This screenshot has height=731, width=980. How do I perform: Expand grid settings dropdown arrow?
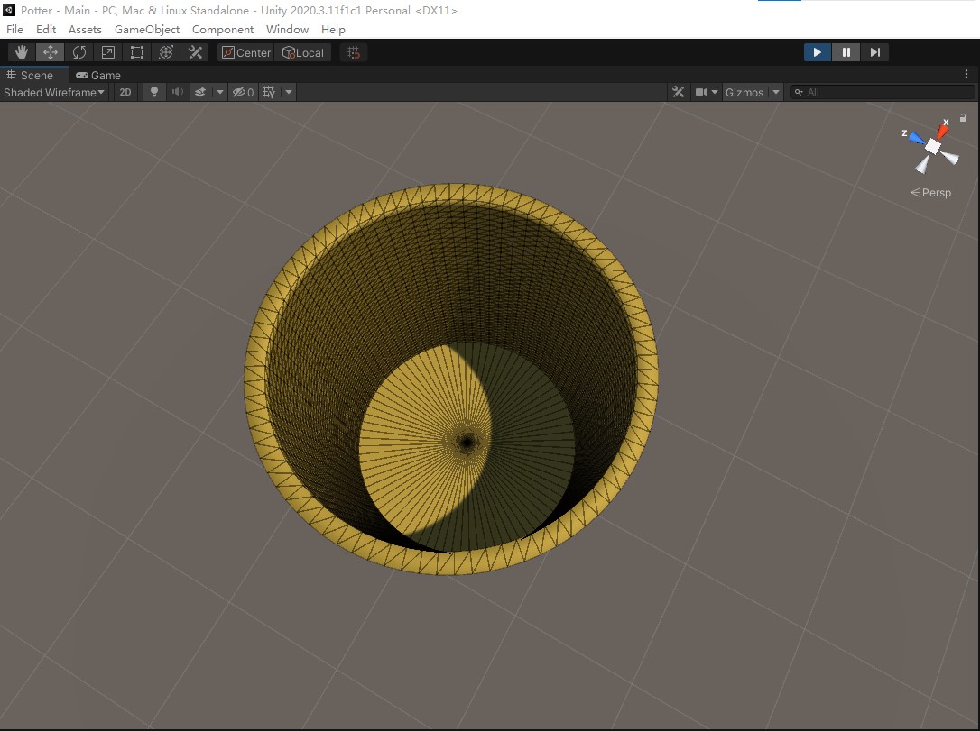coord(289,93)
